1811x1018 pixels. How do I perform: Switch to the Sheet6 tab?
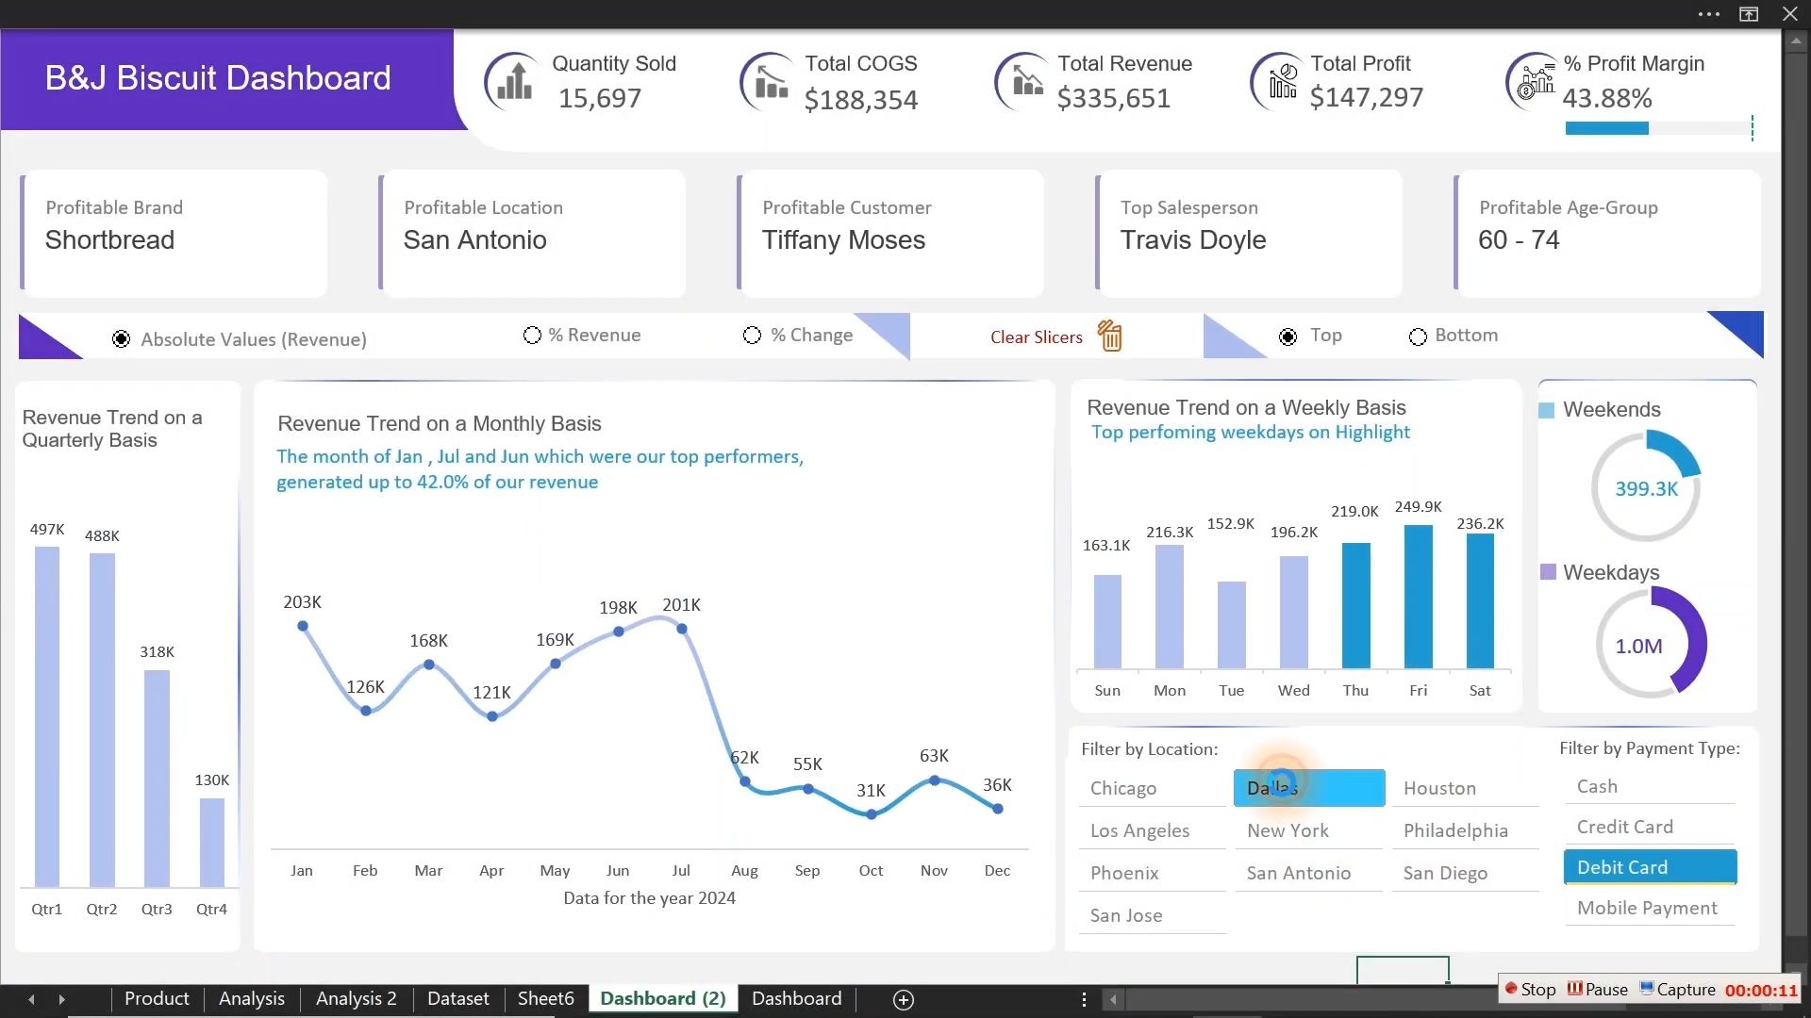pyautogui.click(x=545, y=998)
